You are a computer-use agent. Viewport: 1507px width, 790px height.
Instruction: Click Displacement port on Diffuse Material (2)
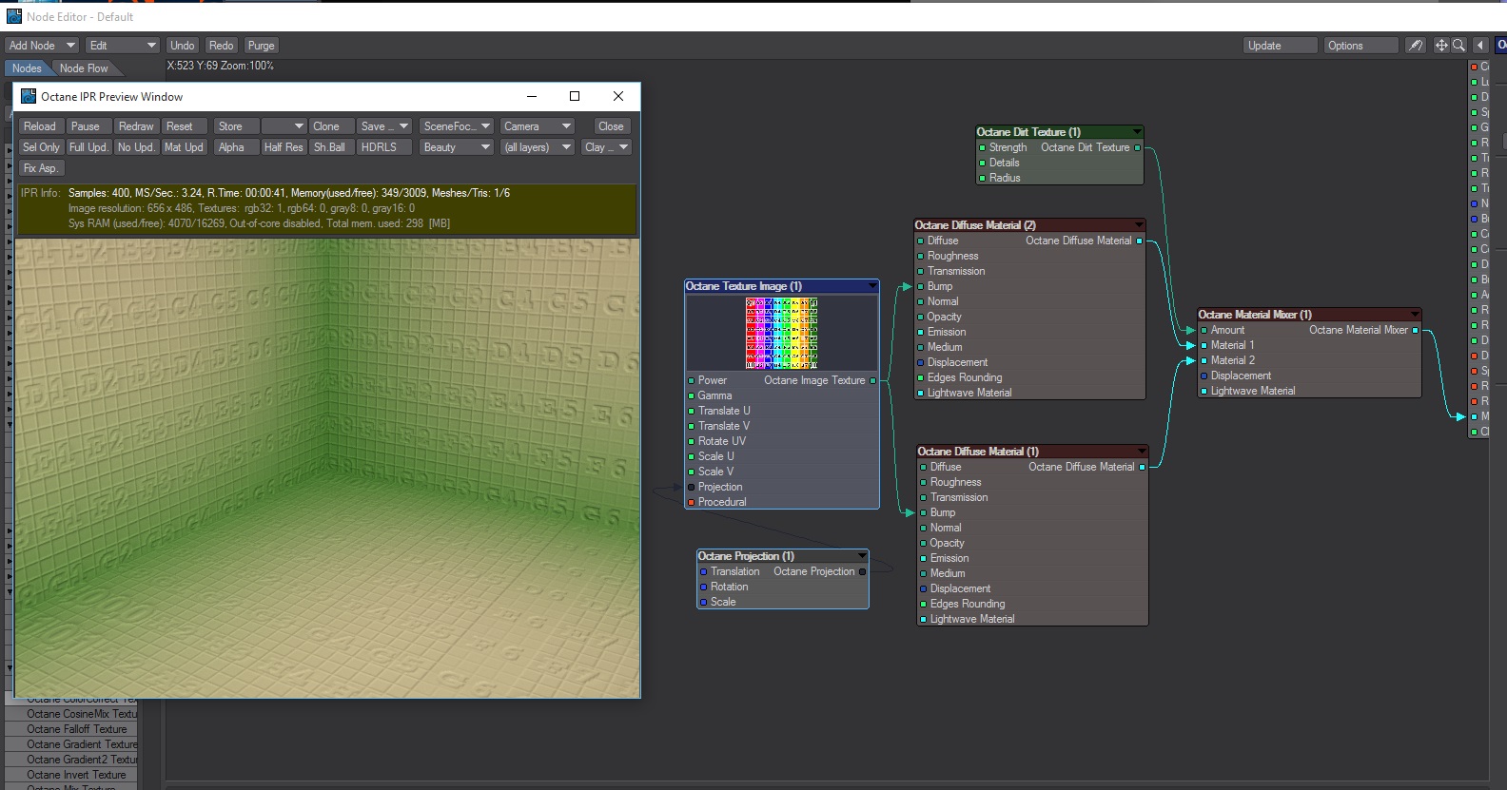coord(921,362)
